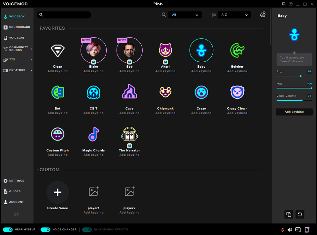Click Create Voice plus button
317x235 pixels.
(57, 192)
